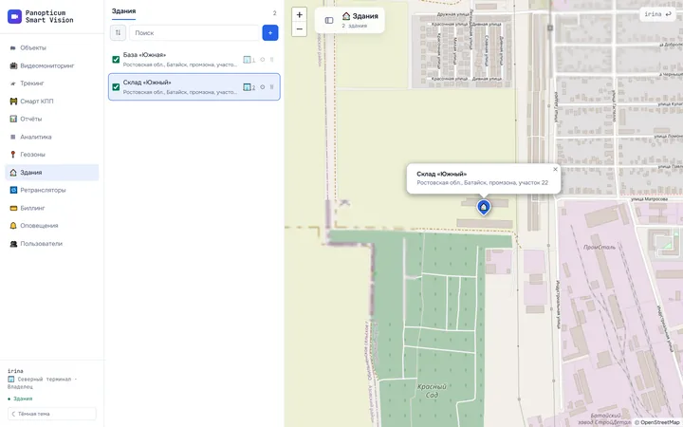The width and height of the screenshot is (683, 427).
Task: Close the Склад «Южный» map popup
Action: tap(555, 169)
